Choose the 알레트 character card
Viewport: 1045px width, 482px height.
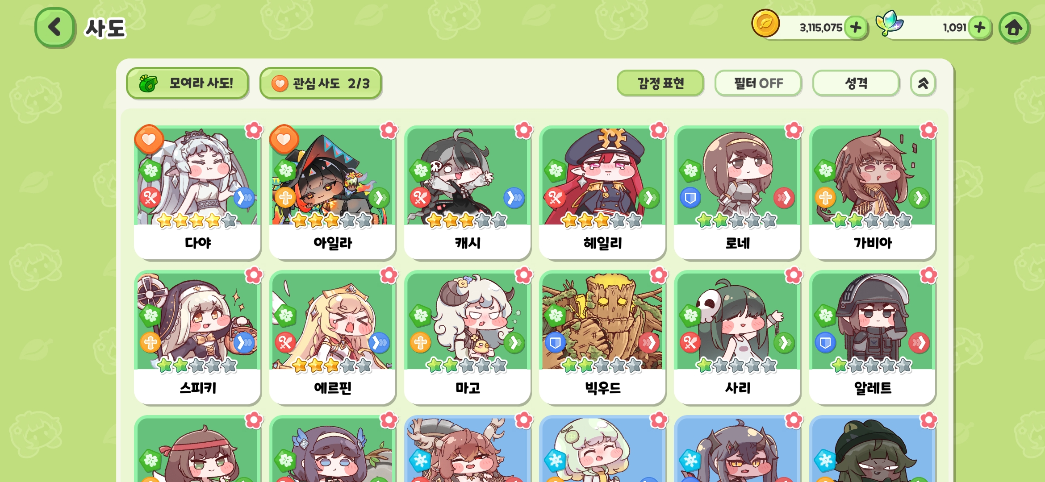pyautogui.click(x=873, y=338)
